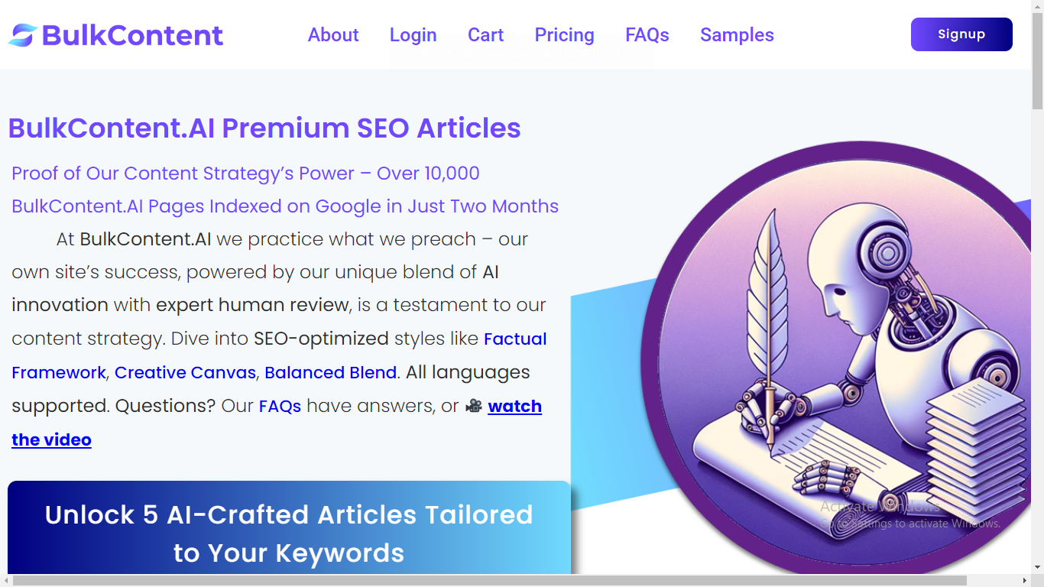The image size is (1044, 587).
Task: Click the watch the video link
Action: [x=514, y=406]
